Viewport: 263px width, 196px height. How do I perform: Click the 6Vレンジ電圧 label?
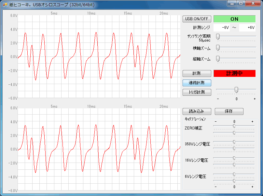(195, 177)
